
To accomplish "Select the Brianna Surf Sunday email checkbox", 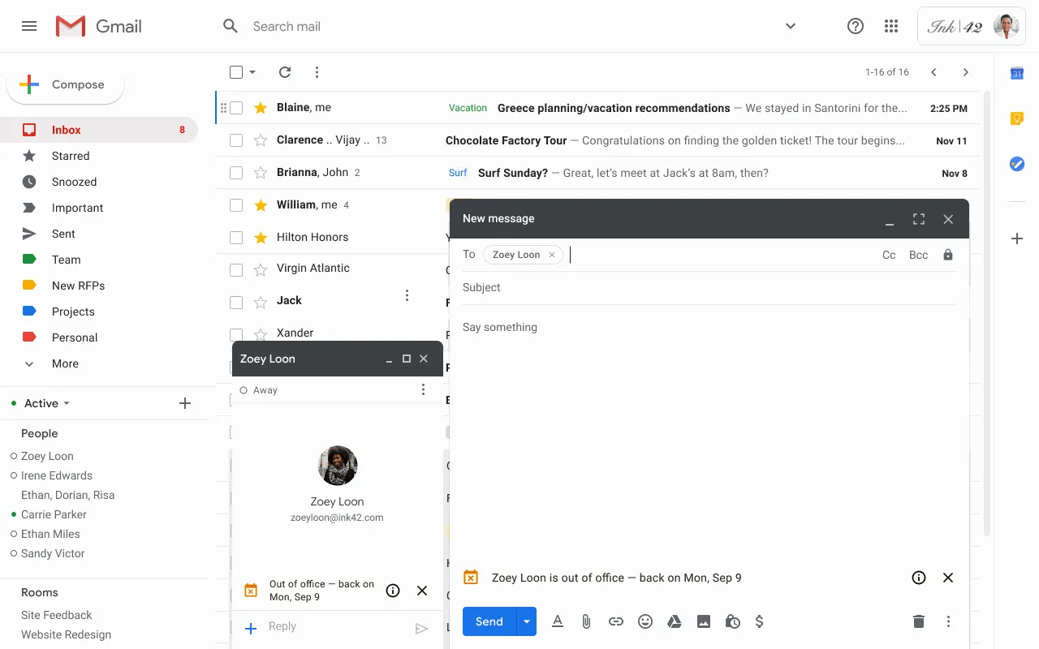I will tap(235, 172).
